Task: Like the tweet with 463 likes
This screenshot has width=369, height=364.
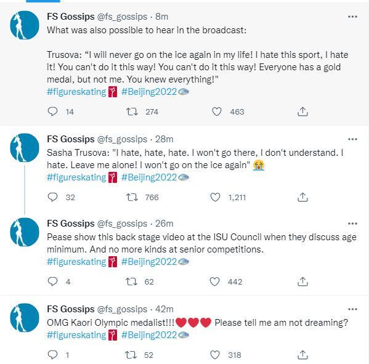Action: coord(217,111)
